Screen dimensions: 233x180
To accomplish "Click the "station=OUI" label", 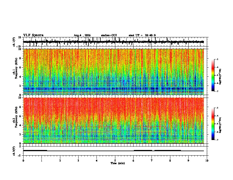I will click(x=109, y=35).
